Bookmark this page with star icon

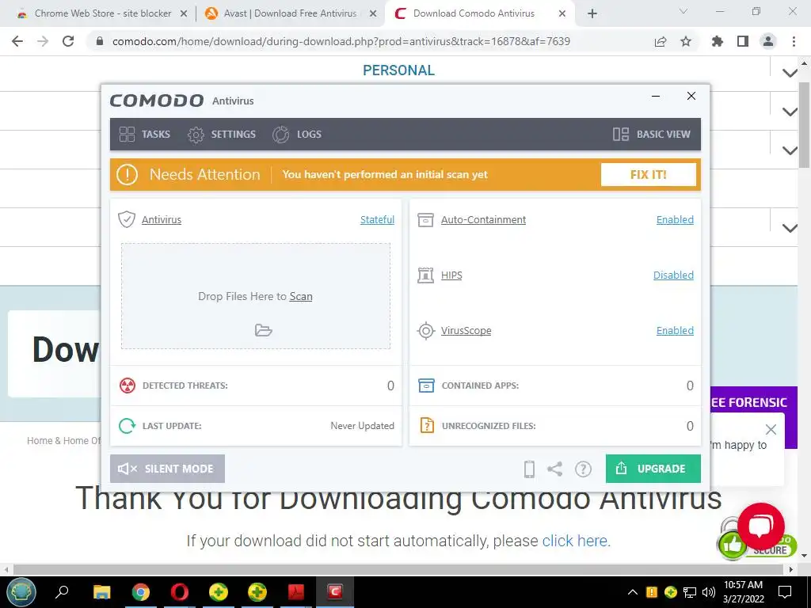point(686,42)
